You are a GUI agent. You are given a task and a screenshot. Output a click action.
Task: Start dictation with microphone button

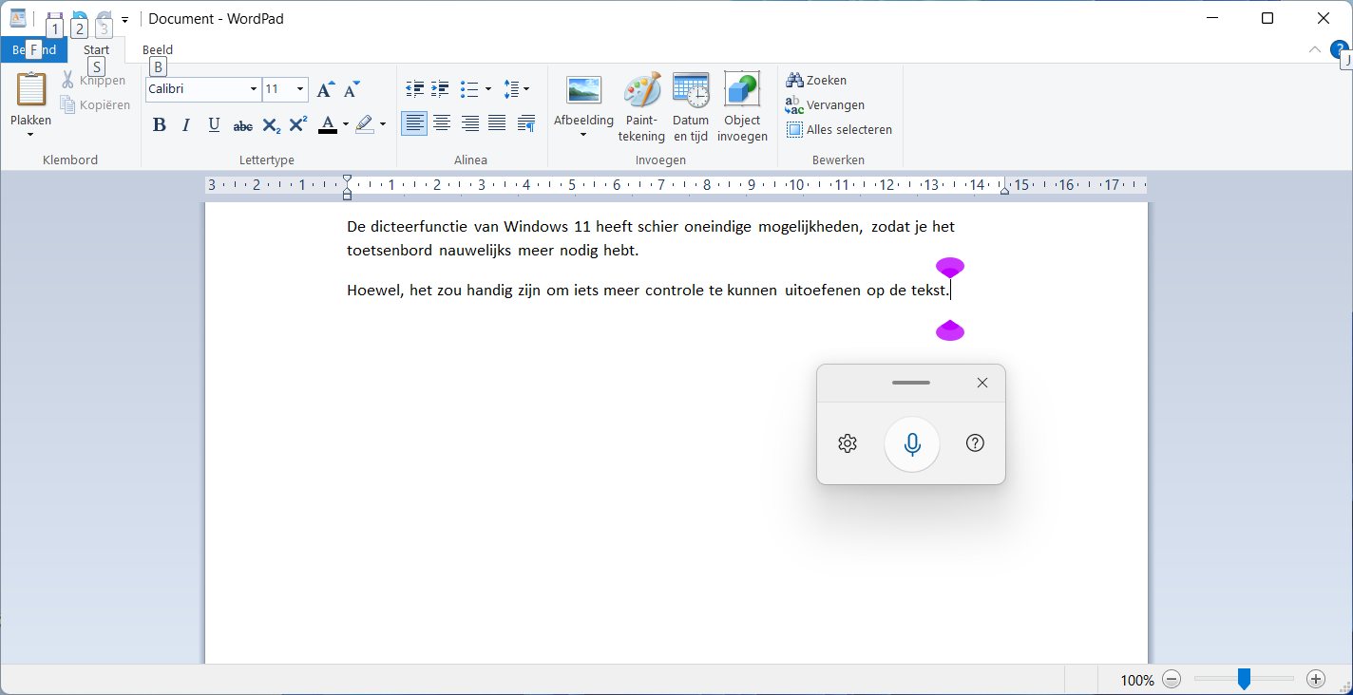pyautogui.click(x=912, y=443)
